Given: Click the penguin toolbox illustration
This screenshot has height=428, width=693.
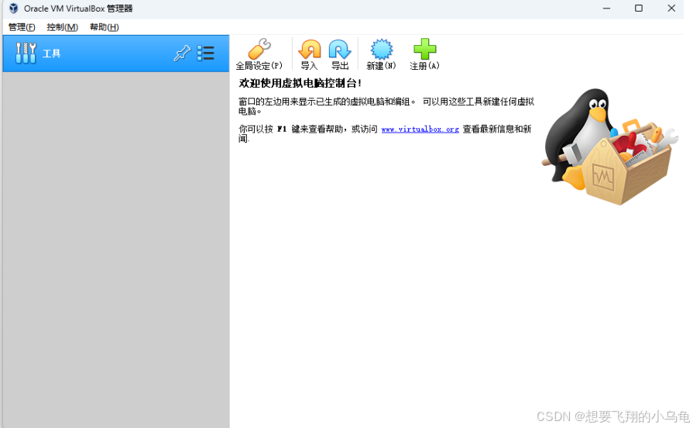Looking at the screenshot, I should [610, 146].
